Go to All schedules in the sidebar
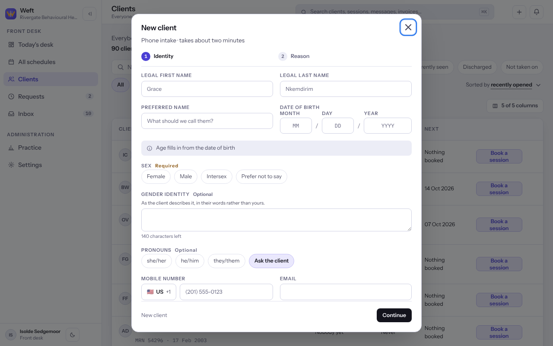The width and height of the screenshot is (553, 346). (51, 62)
